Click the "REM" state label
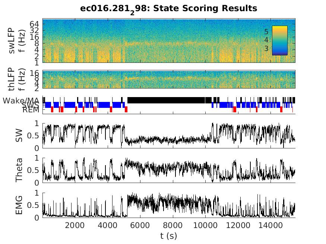This screenshot has width=326, height=244. pos(31,110)
